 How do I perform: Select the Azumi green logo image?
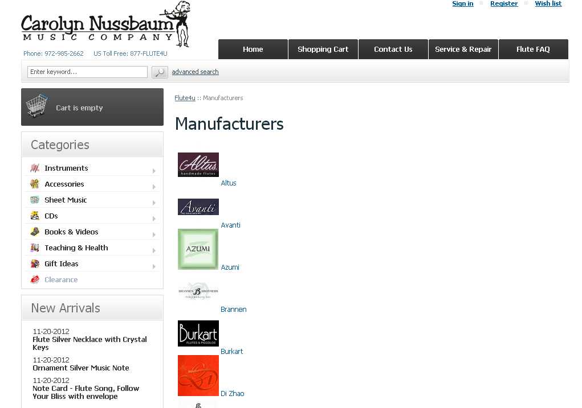198,249
